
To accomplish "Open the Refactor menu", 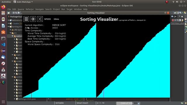I will pyautogui.click(x=30, y=9).
